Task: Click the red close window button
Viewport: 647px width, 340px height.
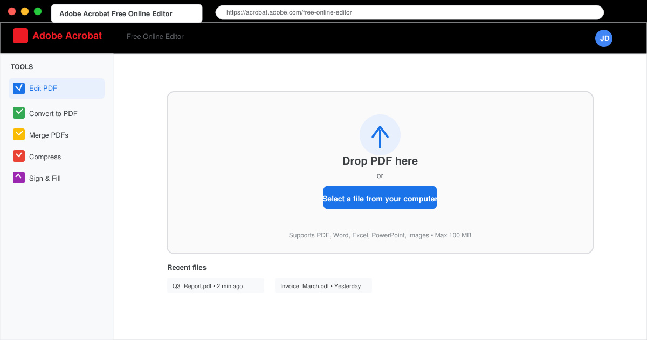Action: (x=12, y=11)
